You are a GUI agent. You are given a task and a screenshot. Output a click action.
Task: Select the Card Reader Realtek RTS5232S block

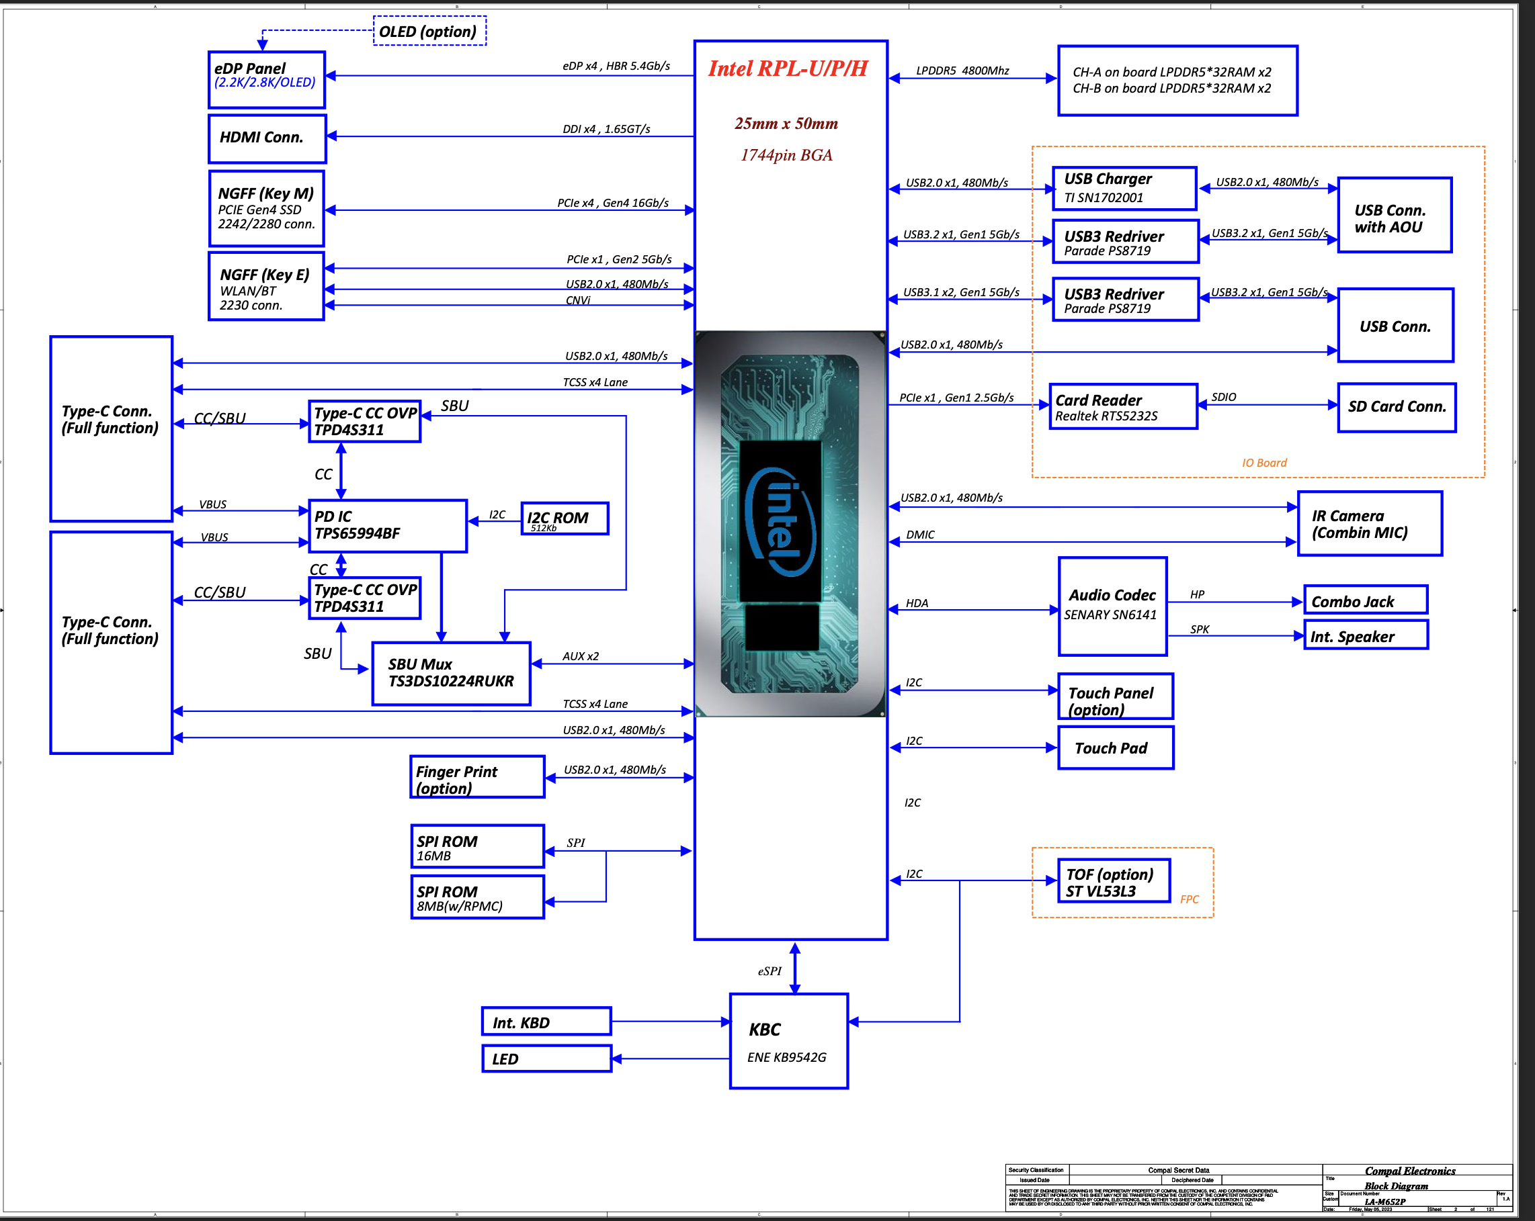[1124, 407]
